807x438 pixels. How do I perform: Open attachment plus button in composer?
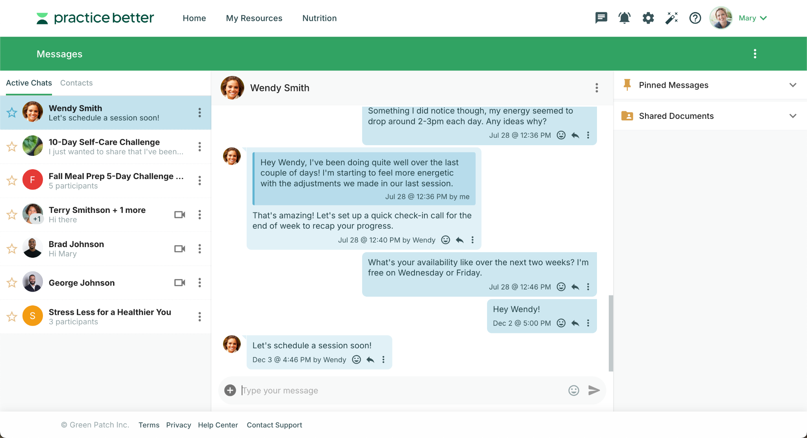tap(230, 390)
